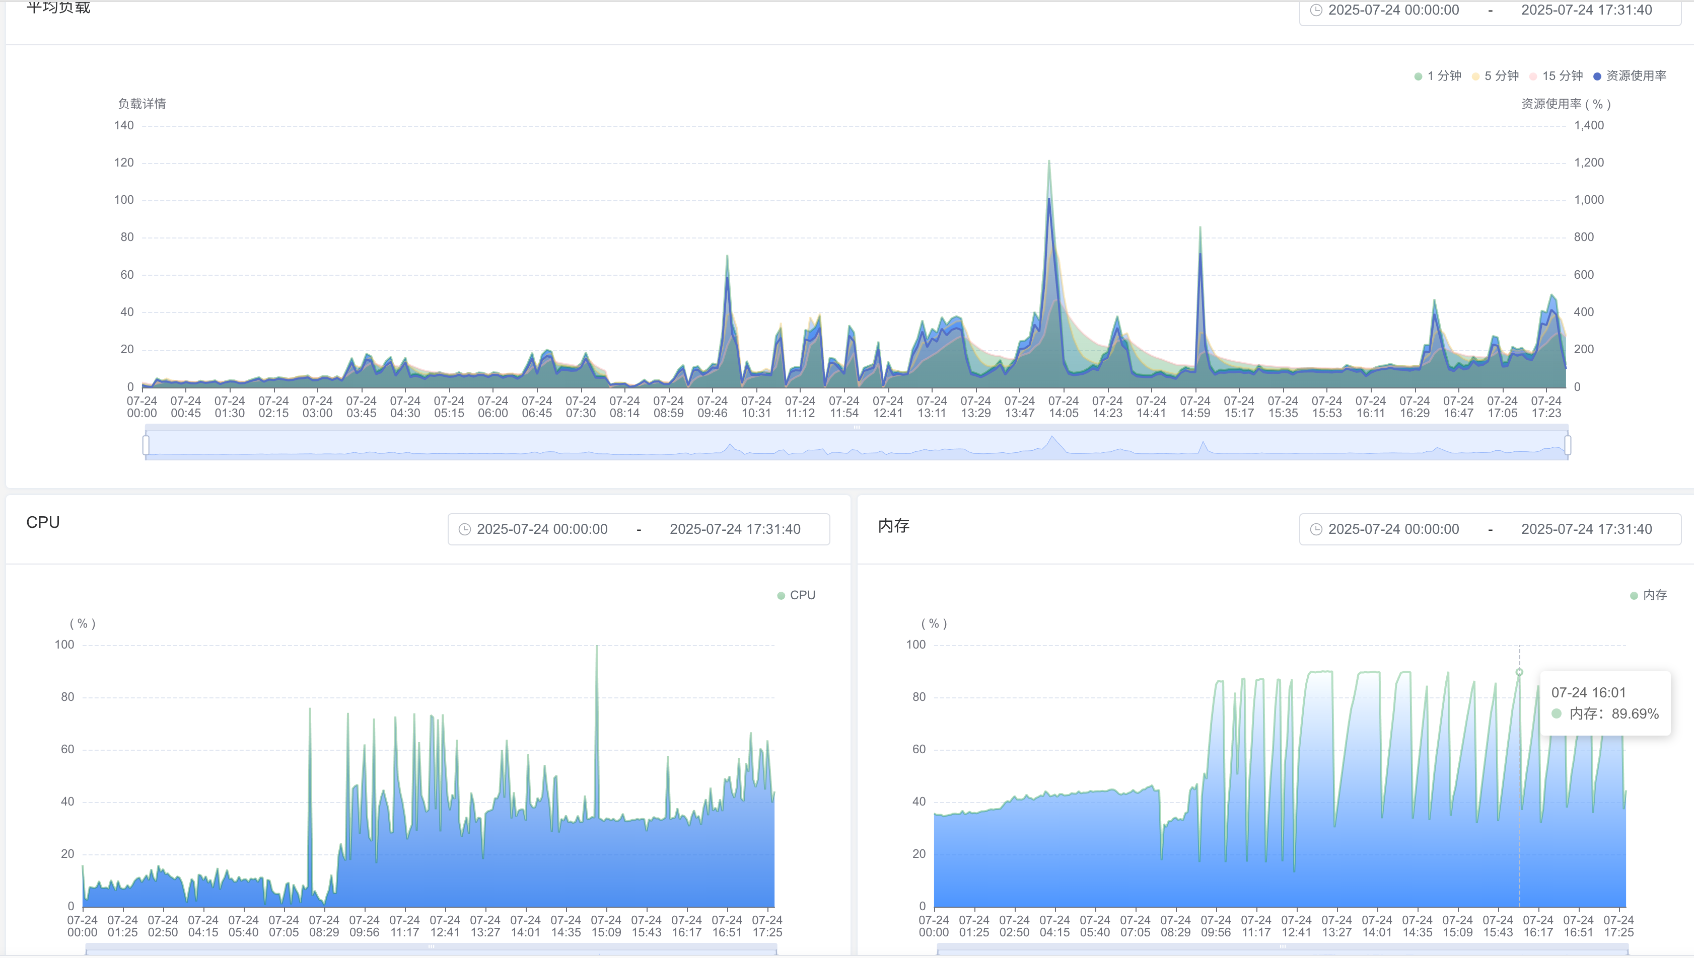
Task: Edit load chart end time 17:31:40 field
Action: [x=1586, y=10]
